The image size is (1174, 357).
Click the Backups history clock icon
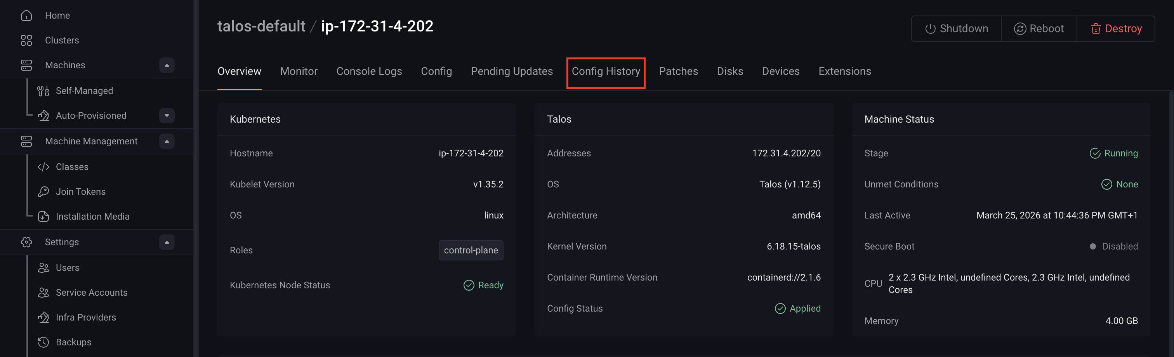coord(43,342)
